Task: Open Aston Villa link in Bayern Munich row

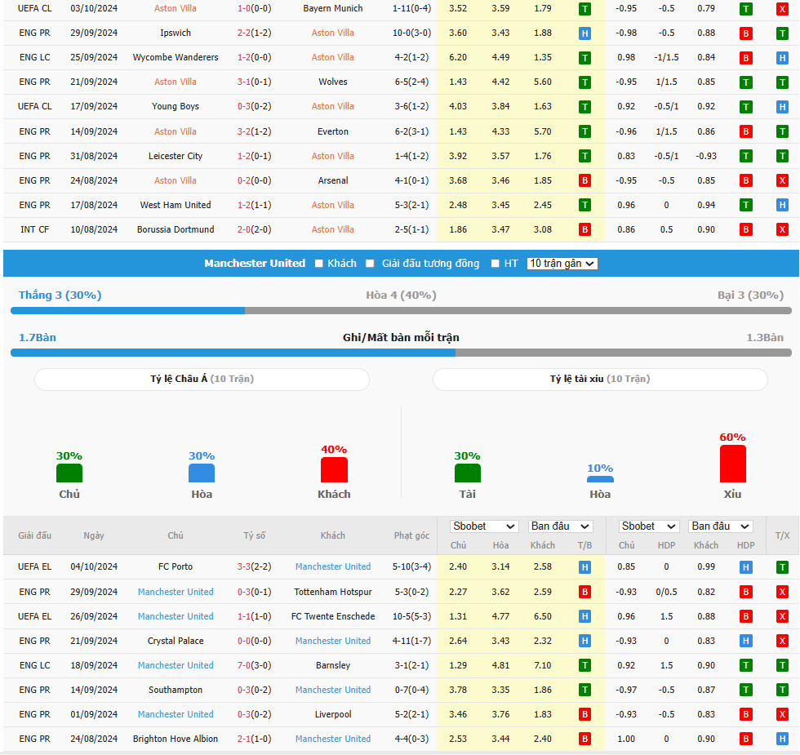Action: [x=176, y=8]
